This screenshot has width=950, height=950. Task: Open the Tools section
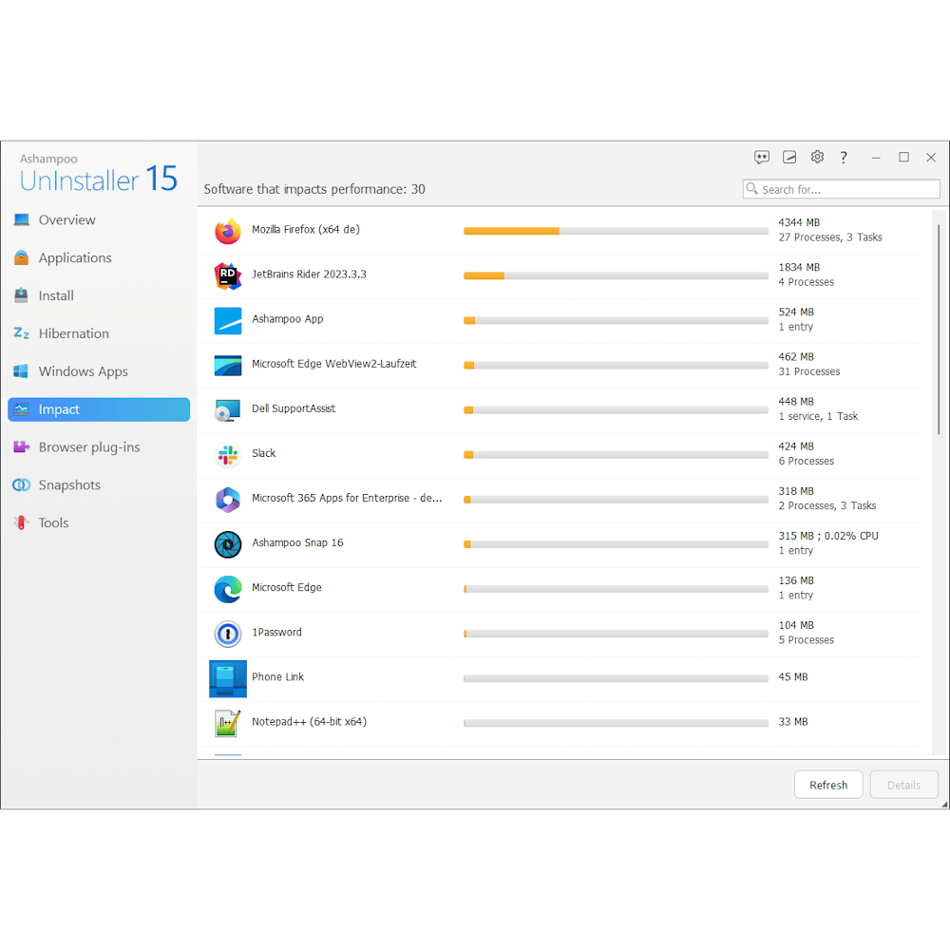[99, 522]
